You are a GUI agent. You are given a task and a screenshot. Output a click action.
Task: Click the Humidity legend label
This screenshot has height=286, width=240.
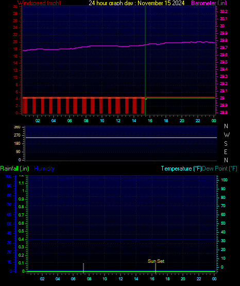pyautogui.click(x=44, y=169)
